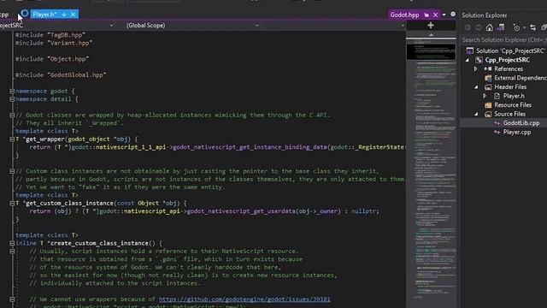
Task: Expand the References node arrow
Action: (x=475, y=69)
